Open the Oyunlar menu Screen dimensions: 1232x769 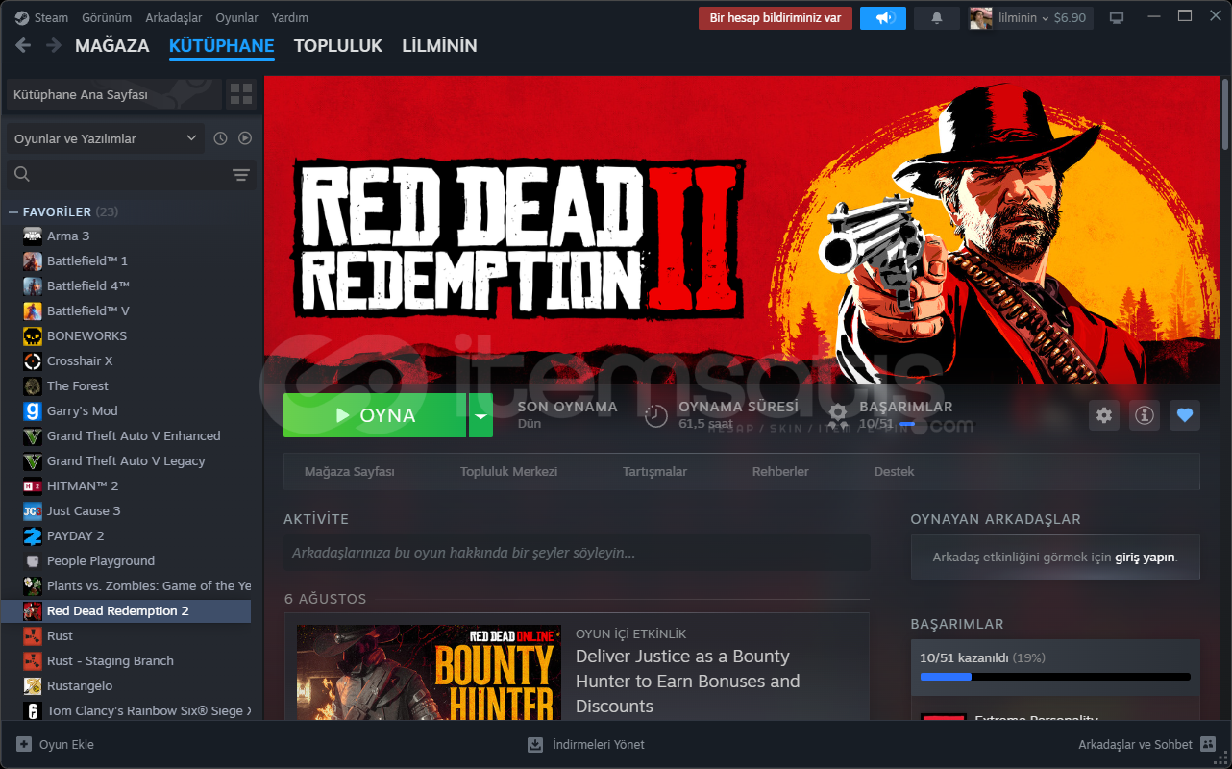pos(236,17)
